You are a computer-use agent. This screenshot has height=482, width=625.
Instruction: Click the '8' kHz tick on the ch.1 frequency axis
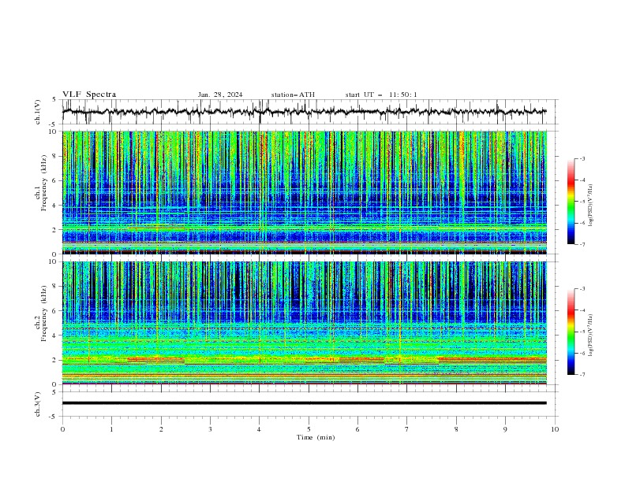tap(56, 156)
